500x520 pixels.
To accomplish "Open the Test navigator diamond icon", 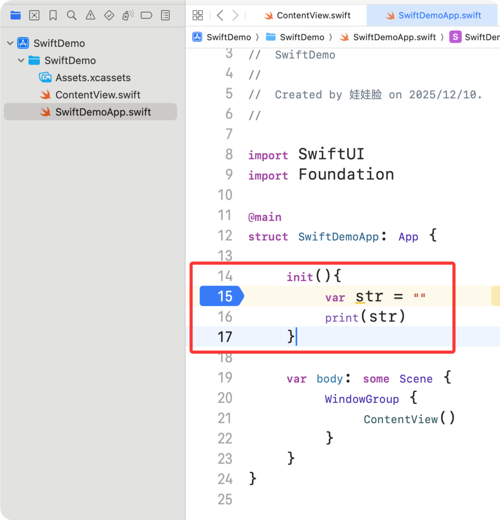I will [x=109, y=15].
